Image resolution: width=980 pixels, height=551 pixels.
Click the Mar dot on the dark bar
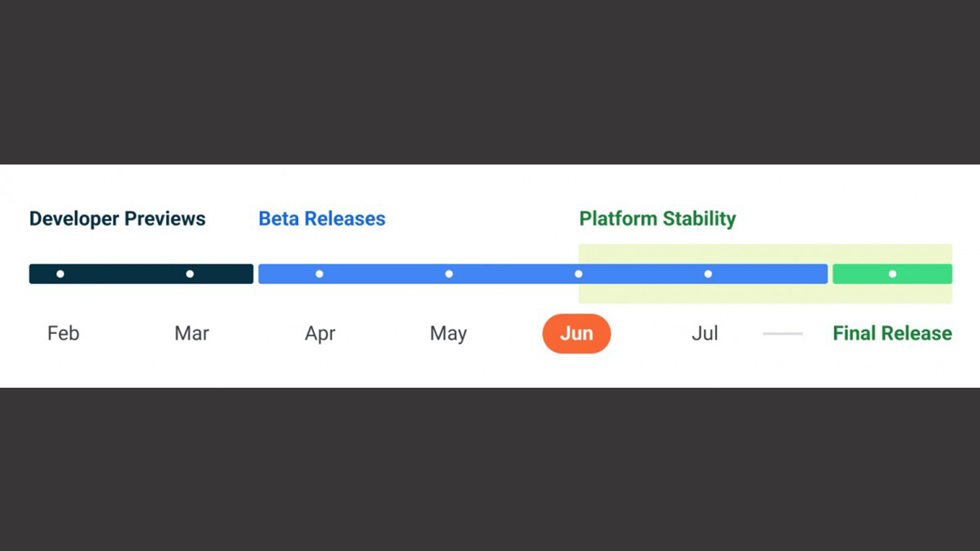pos(190,274)
